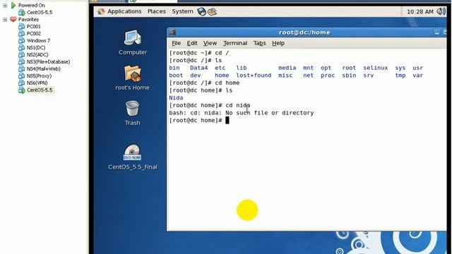The image size is (452, 254).
Task: Click the Applications menu foot icon
Action: tap(101, 11)
